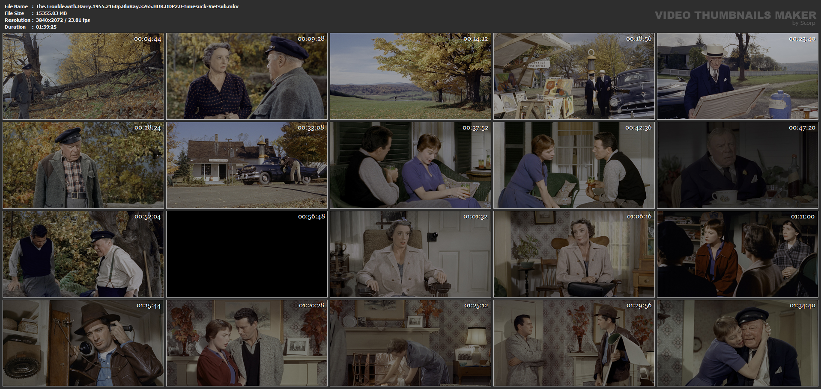Choose the telephone scene at 01:15:44
Image resolution: width=821 pixels, height=389 pixels.
click(x=83, y=343)
